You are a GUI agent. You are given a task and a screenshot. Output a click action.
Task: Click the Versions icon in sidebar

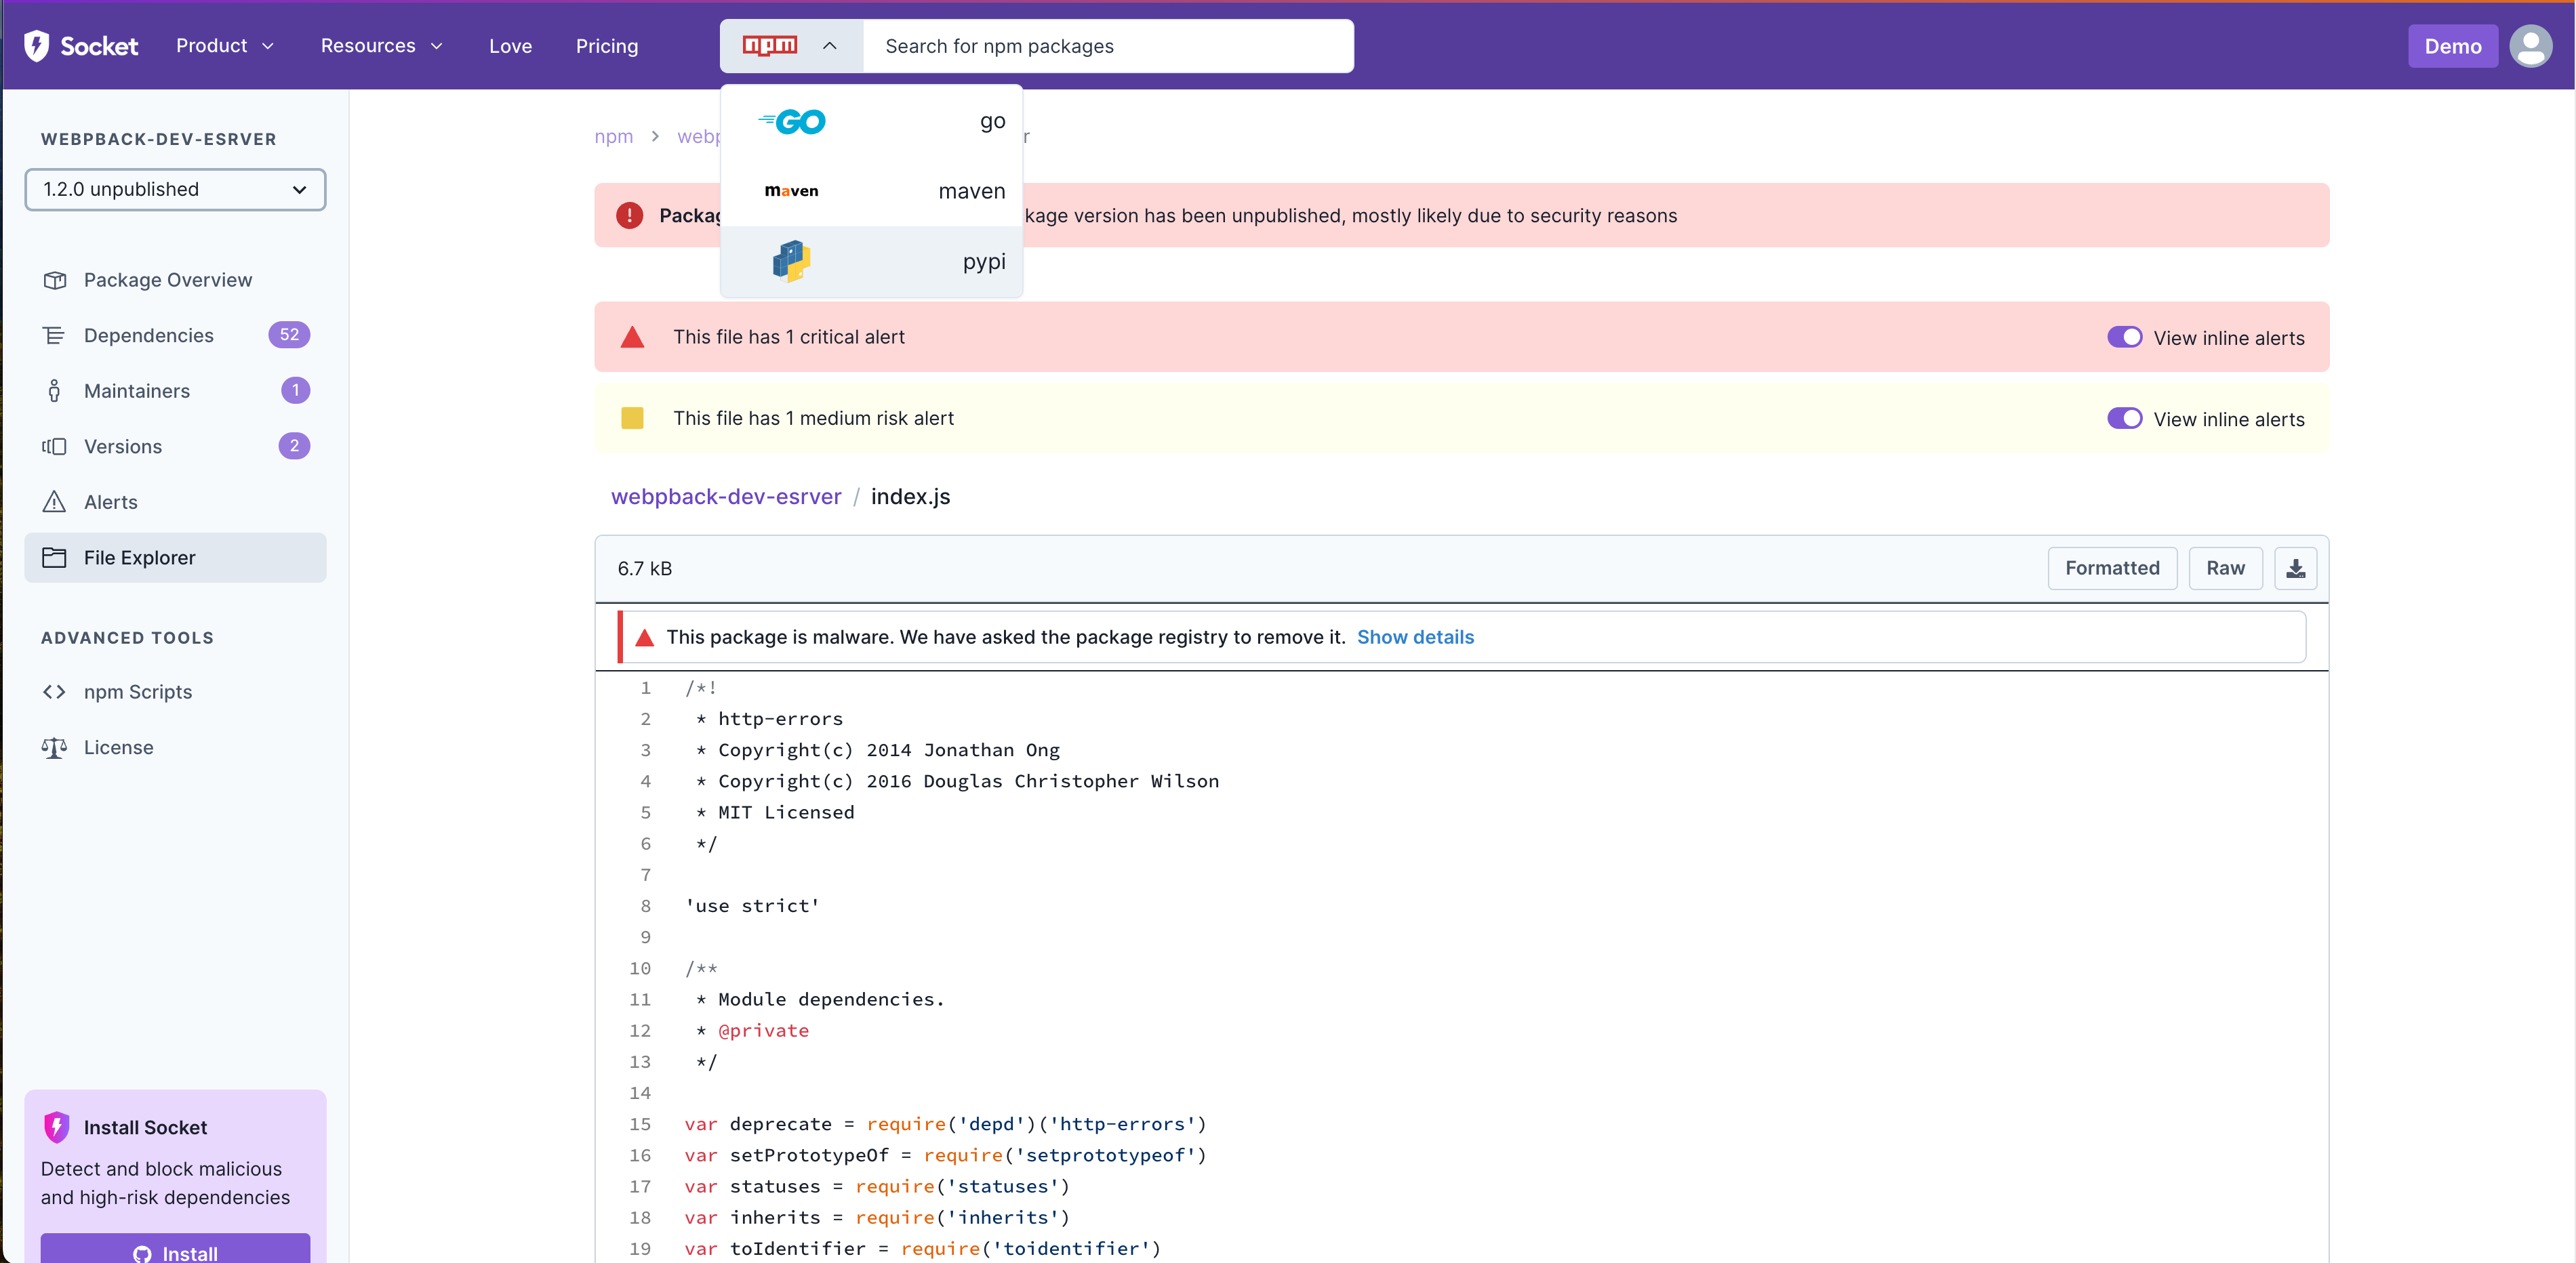(55, 447)
